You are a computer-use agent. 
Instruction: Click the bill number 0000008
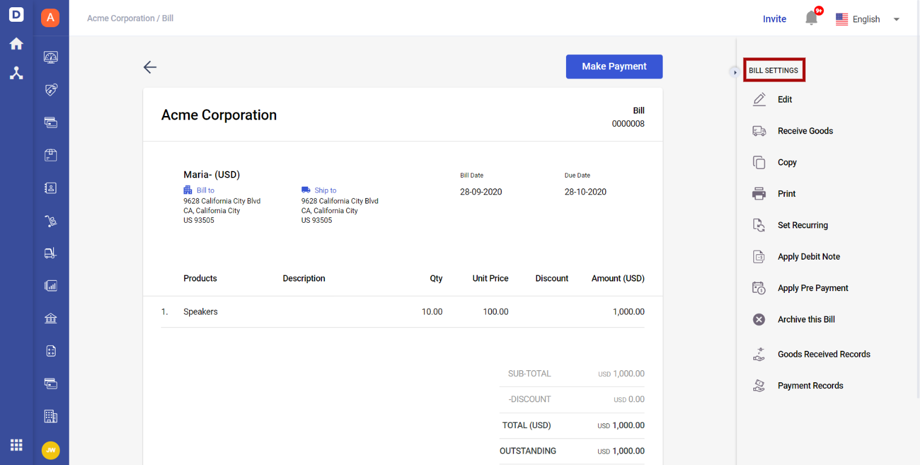628,124
